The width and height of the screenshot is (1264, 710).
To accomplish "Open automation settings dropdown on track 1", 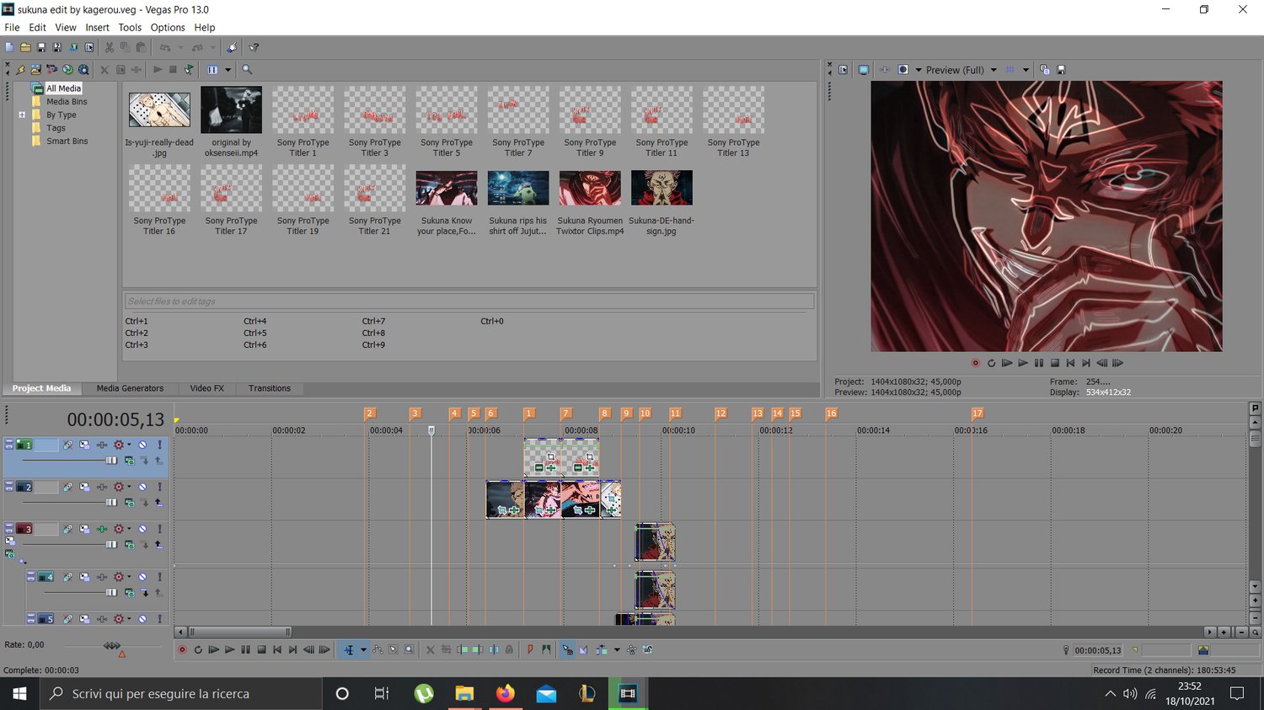I will [129, 445].
